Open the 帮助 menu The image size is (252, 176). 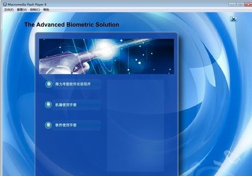[x=46, y=10]
